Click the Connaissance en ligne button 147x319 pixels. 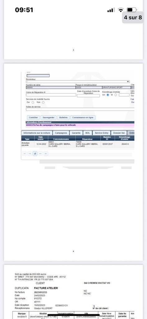pyautogui.click(x=83, y=117)
